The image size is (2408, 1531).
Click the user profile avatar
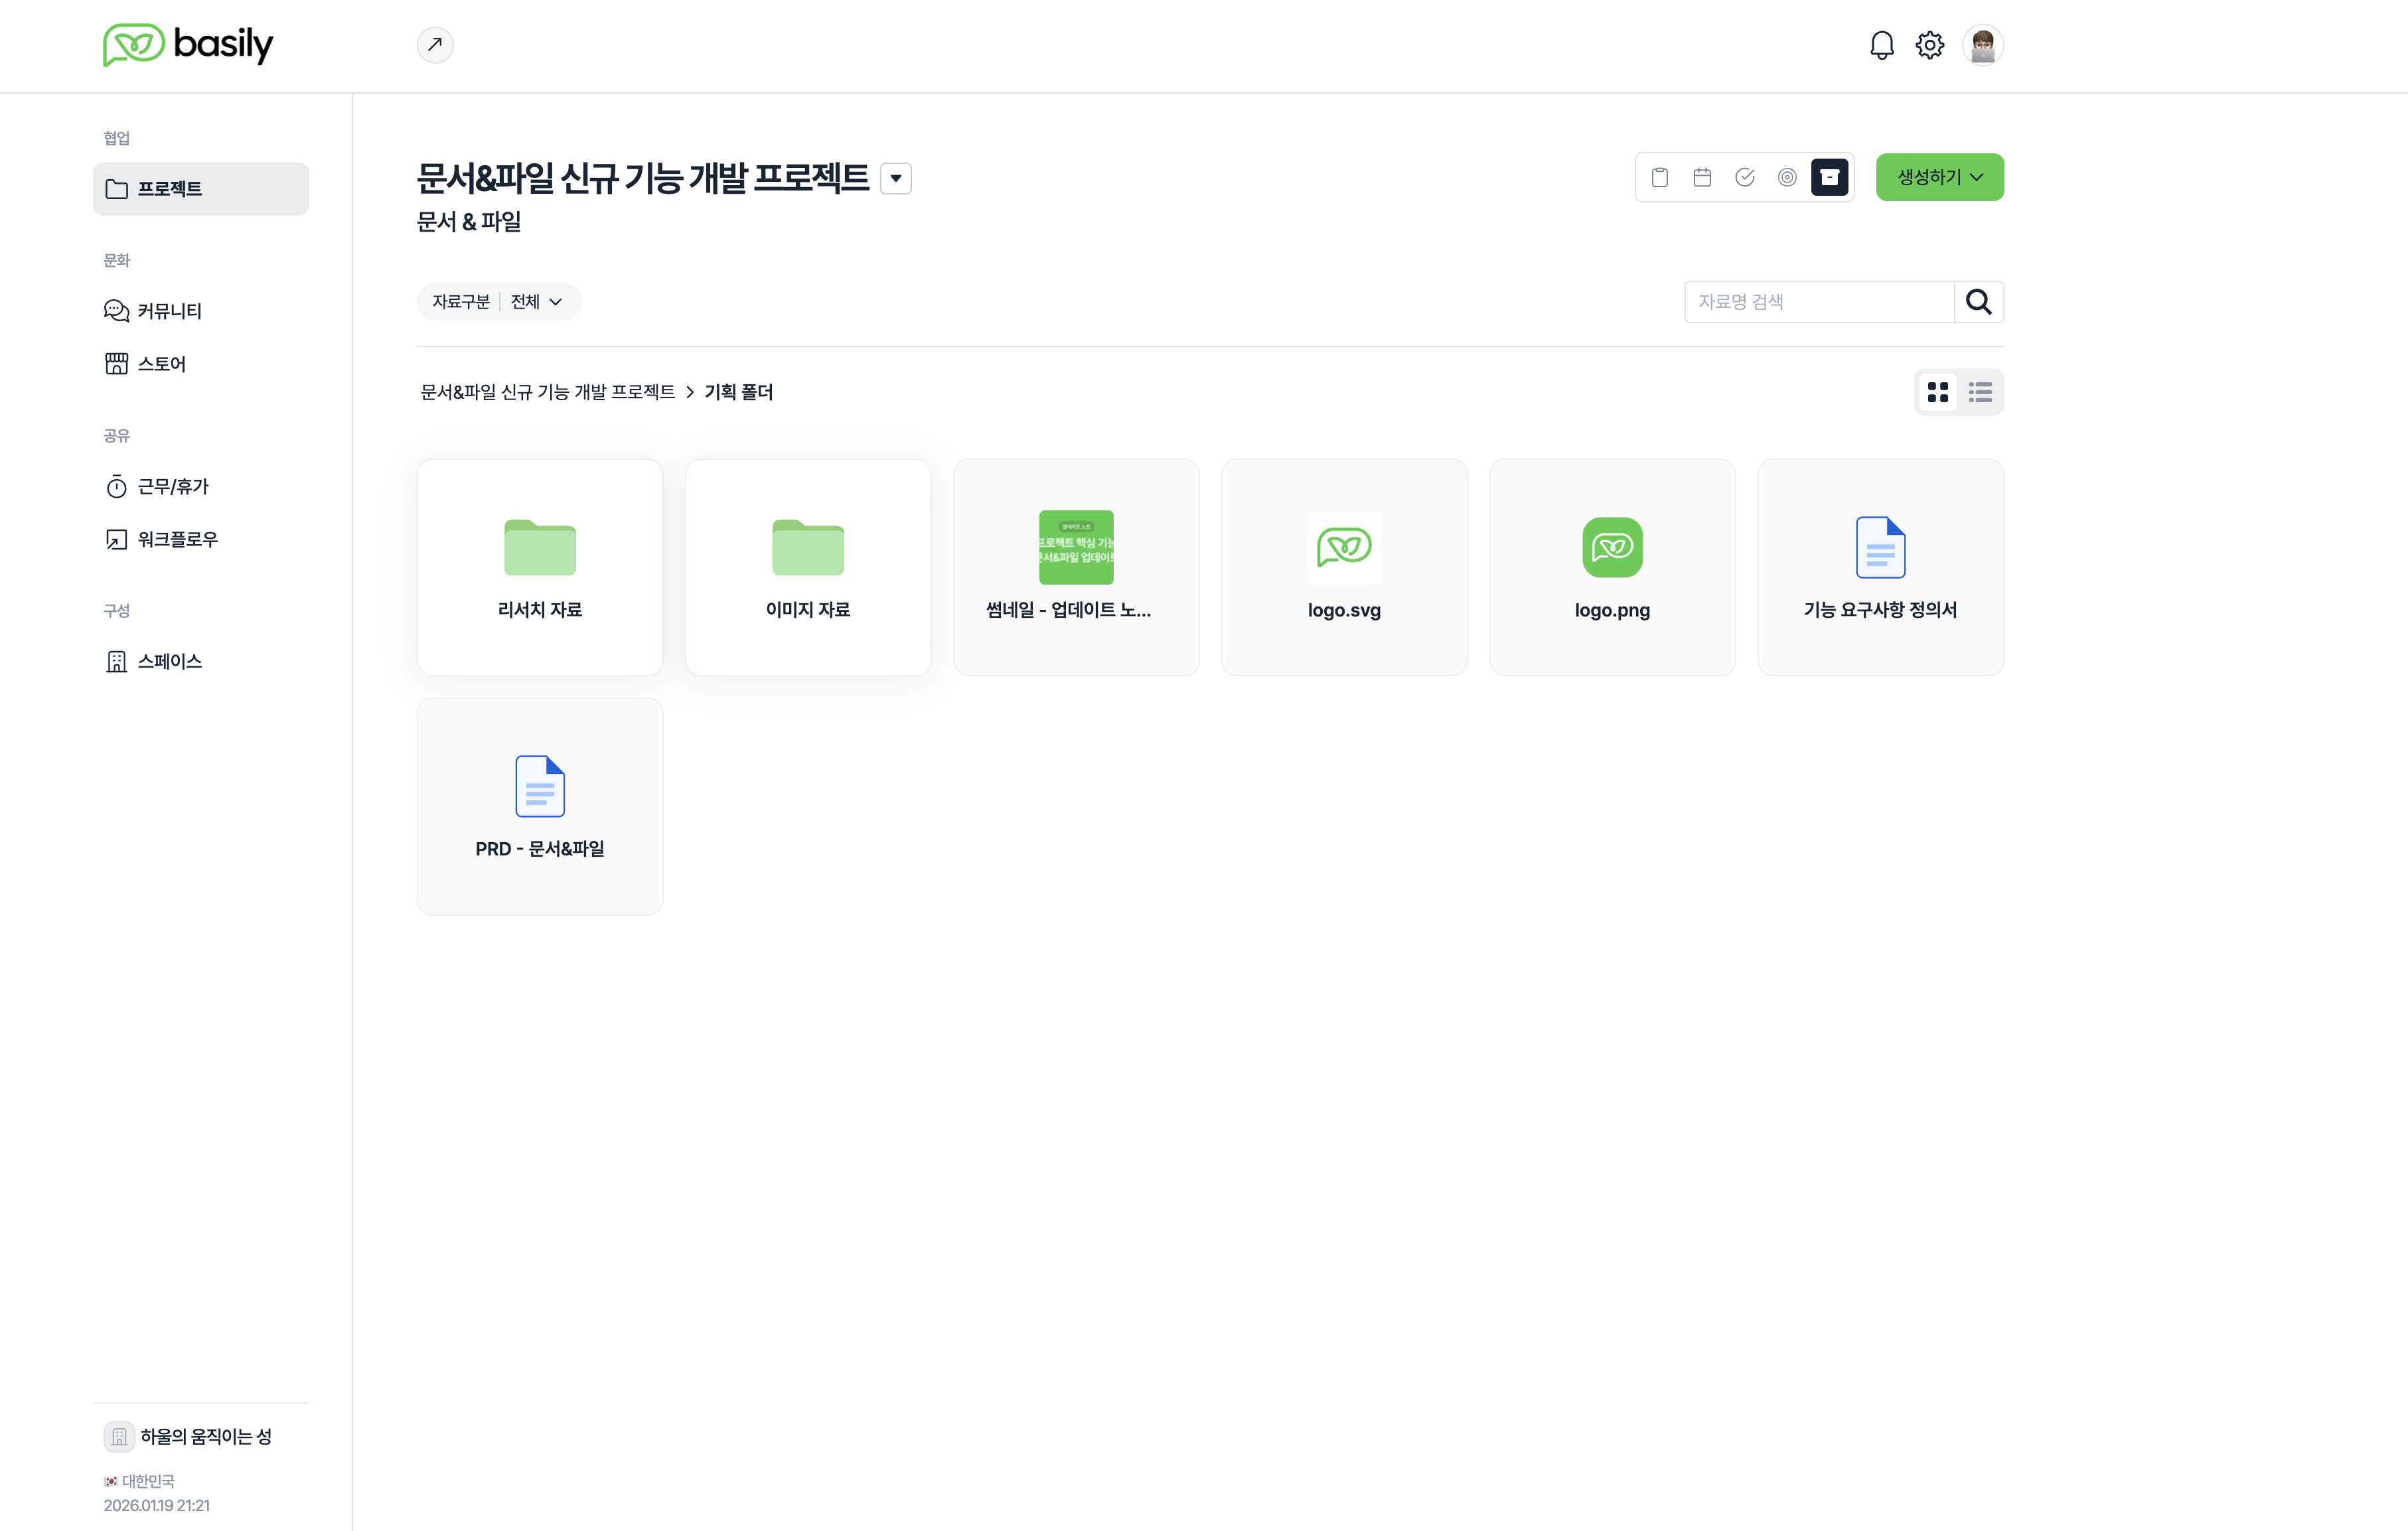click(x=1982, y=45)
